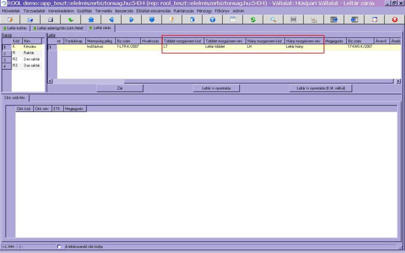Switch to Leltári adatrögzítés (cikk/tétel) tab
Screen dimensions: 405x253
[58, 28]
